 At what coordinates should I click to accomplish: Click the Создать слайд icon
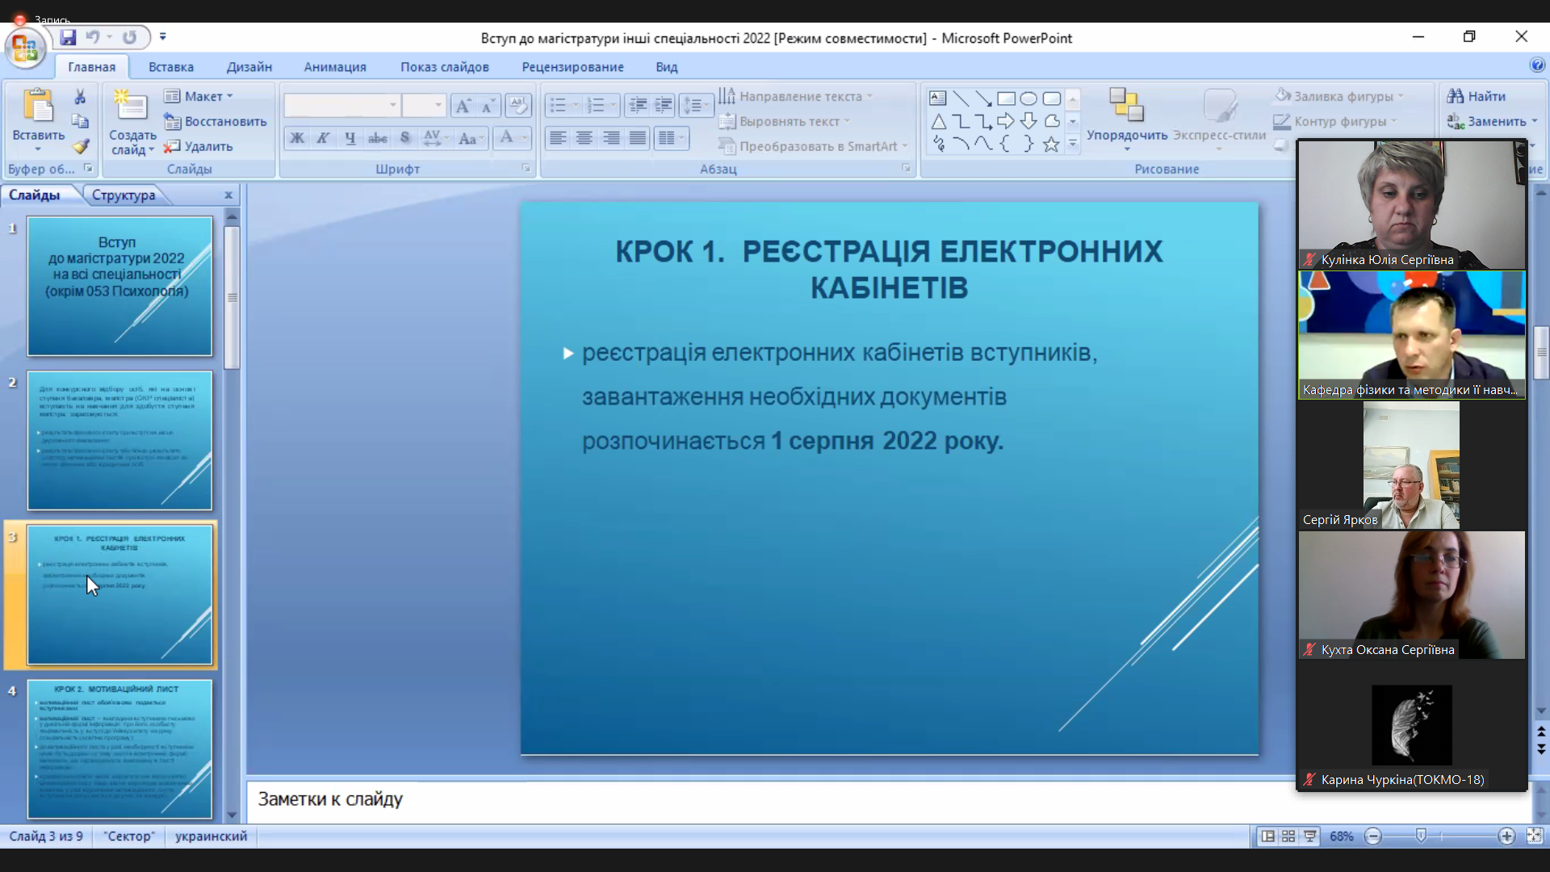tap(132, 107)
